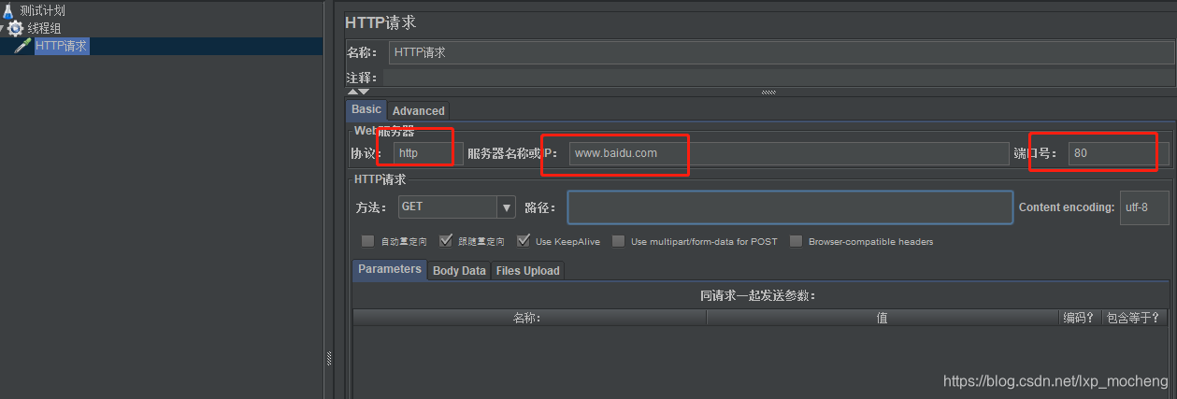Collapse the 线程组 tree node arrow
This screenshot has height=399, width=1177.
(4, 29)
